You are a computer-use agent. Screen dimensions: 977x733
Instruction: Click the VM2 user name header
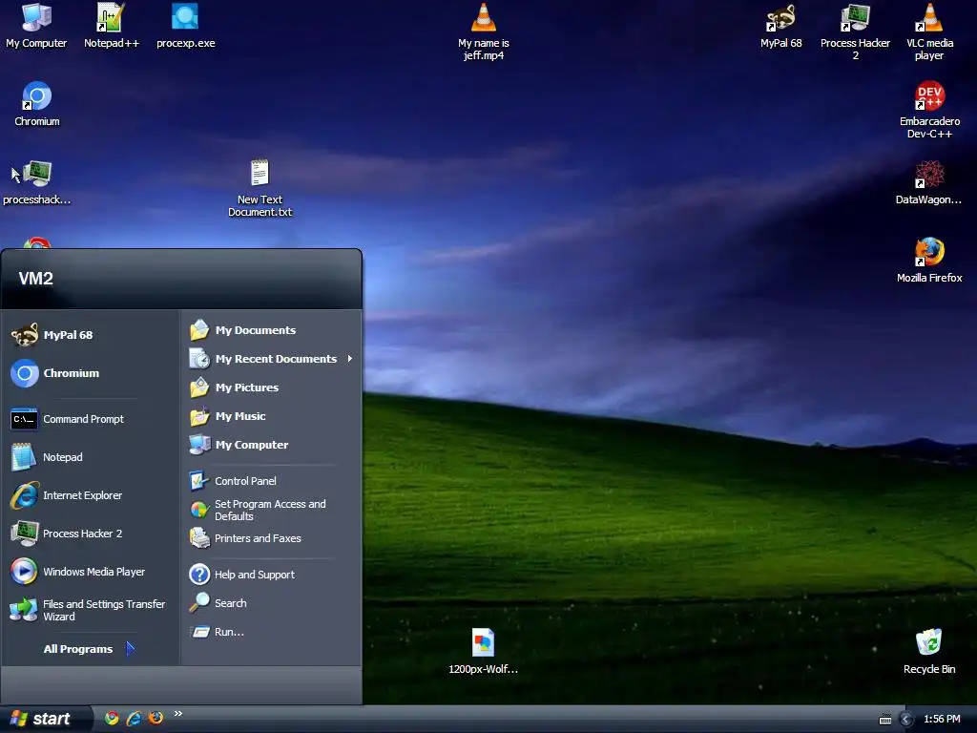point(36,279)
